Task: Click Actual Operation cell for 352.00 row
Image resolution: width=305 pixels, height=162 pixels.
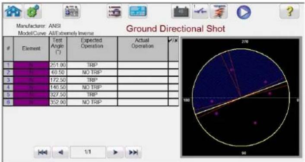Action: [x=143, y=102]
